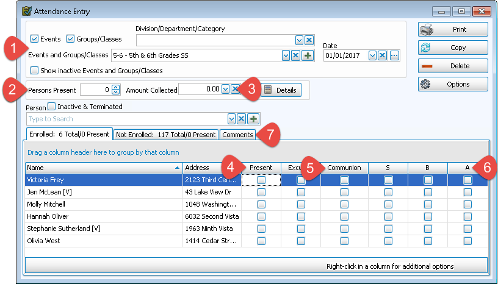Enable Show inactive Events and Groups/Classes
The width and height of the screenshot is (498, 284).
(35, 70)
